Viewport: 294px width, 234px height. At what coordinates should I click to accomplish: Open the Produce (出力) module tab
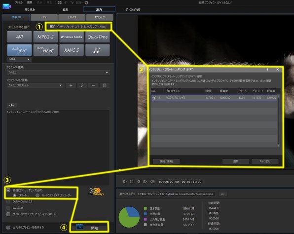(99, 9)
